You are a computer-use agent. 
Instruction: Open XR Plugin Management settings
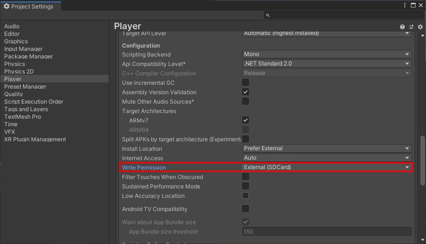(x=35, y=139)
